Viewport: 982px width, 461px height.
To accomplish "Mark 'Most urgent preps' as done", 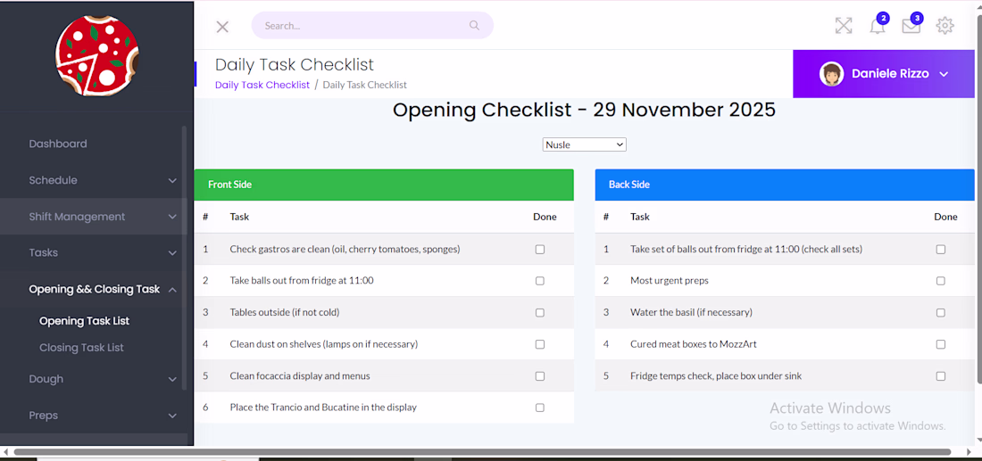I will (x=941, y=281).
